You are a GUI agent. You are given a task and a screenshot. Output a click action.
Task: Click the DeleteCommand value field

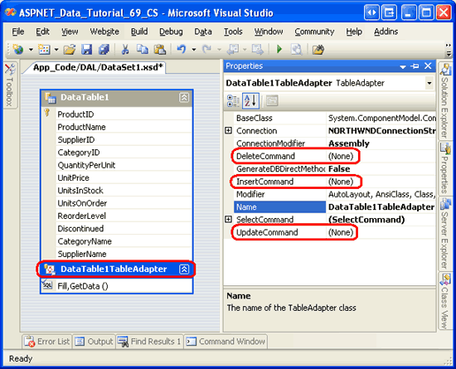381,156
